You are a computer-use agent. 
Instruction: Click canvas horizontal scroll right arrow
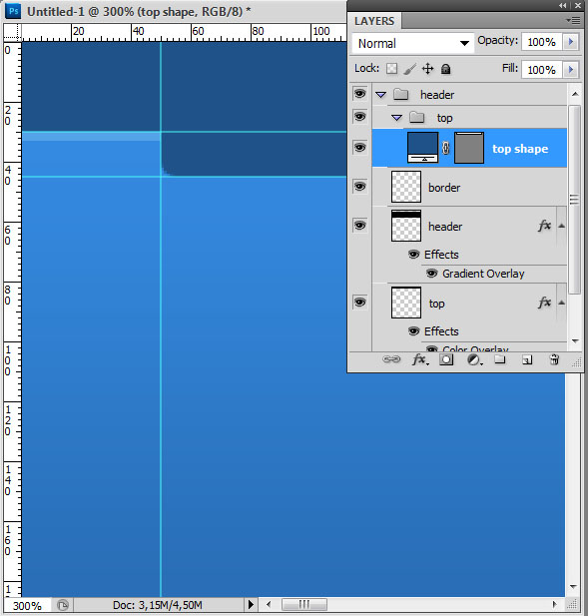point(555,605)
